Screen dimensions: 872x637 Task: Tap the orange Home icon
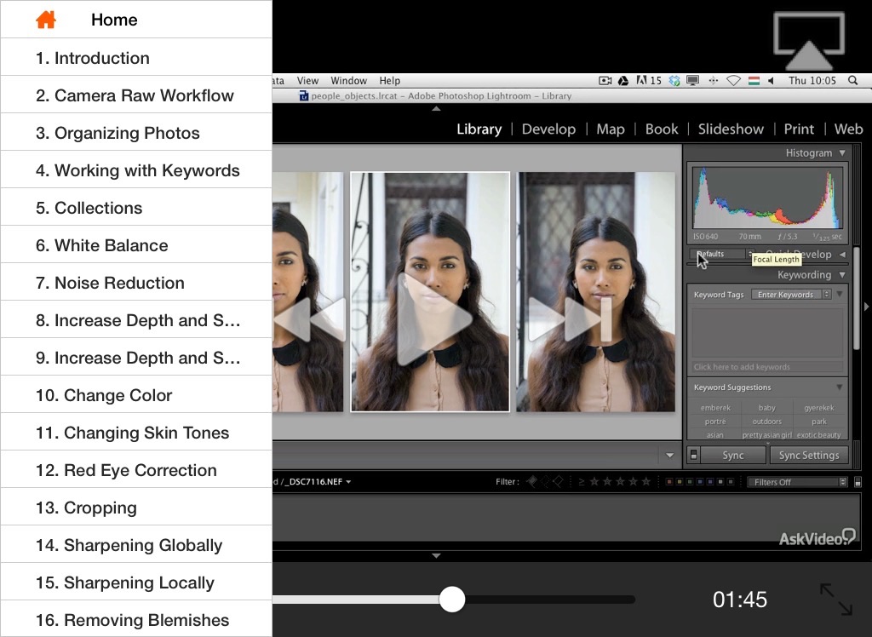(46, 20)
